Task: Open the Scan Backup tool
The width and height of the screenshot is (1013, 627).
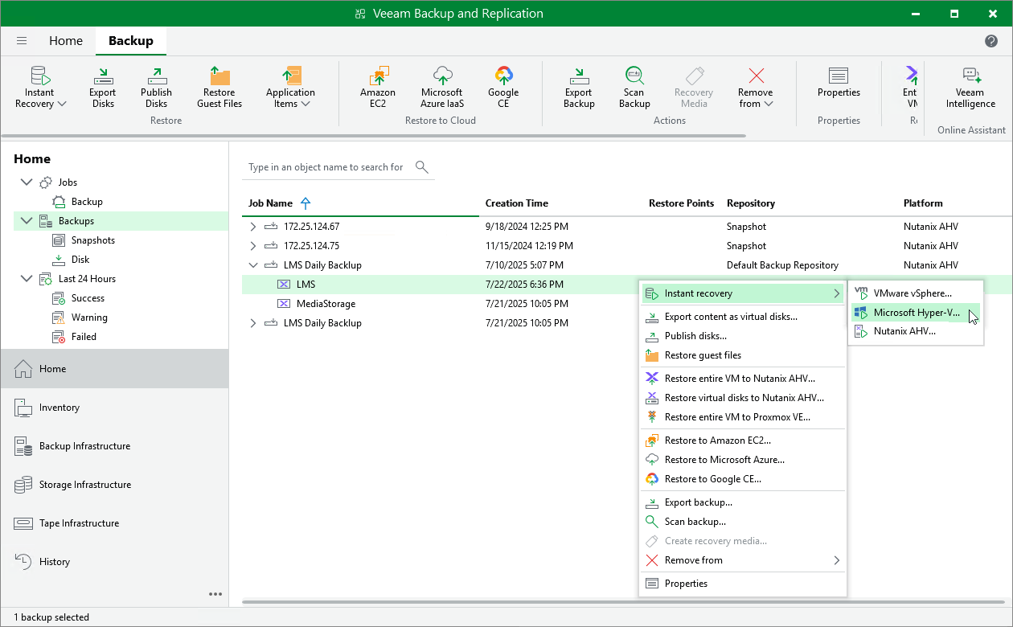Action: (x=634, y=84)
